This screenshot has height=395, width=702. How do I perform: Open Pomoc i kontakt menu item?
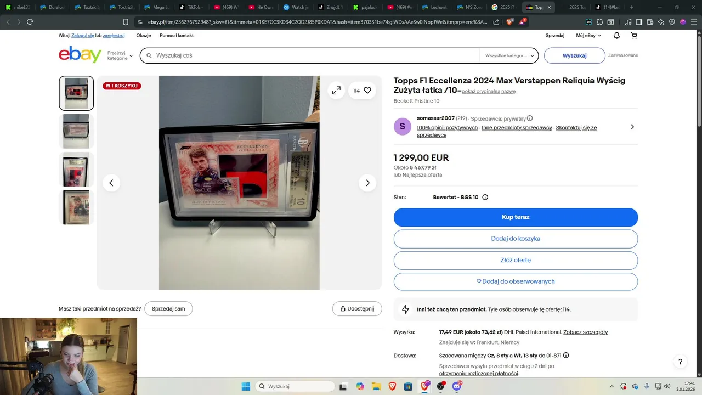[x=177, y=35]
